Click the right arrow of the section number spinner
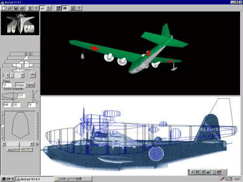Image resolution: width=243 pixels, height=182 pixels. 22,75
